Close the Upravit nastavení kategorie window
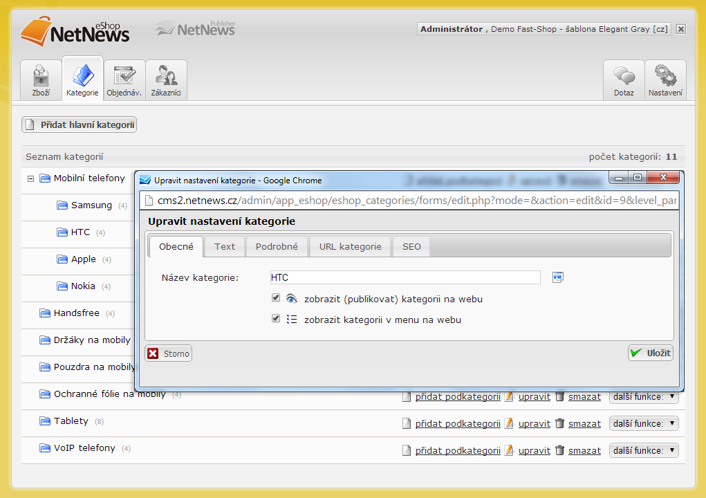 click(x=663, y=177)
